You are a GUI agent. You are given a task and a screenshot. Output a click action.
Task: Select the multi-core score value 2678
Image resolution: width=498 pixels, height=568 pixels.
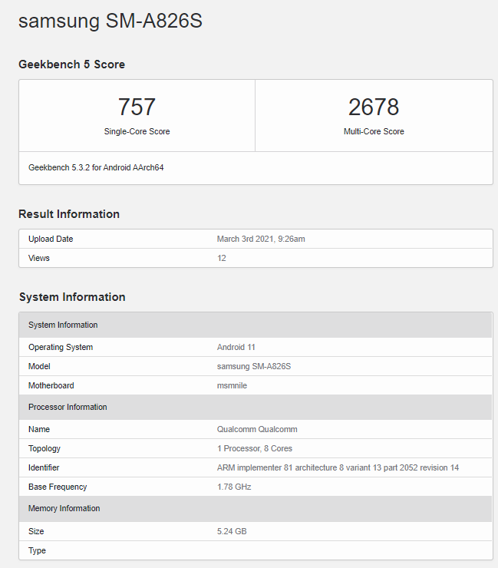click(374, 107)
